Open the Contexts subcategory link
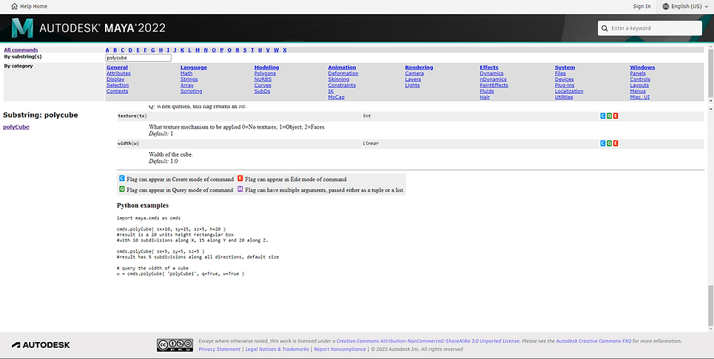Image resolution: width=714 pixels, height=359 pixels. tap(117, 91)
